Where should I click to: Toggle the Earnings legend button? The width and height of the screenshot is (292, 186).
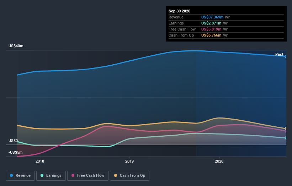51,176
